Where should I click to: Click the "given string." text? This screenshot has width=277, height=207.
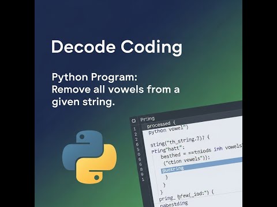(83, 102)
